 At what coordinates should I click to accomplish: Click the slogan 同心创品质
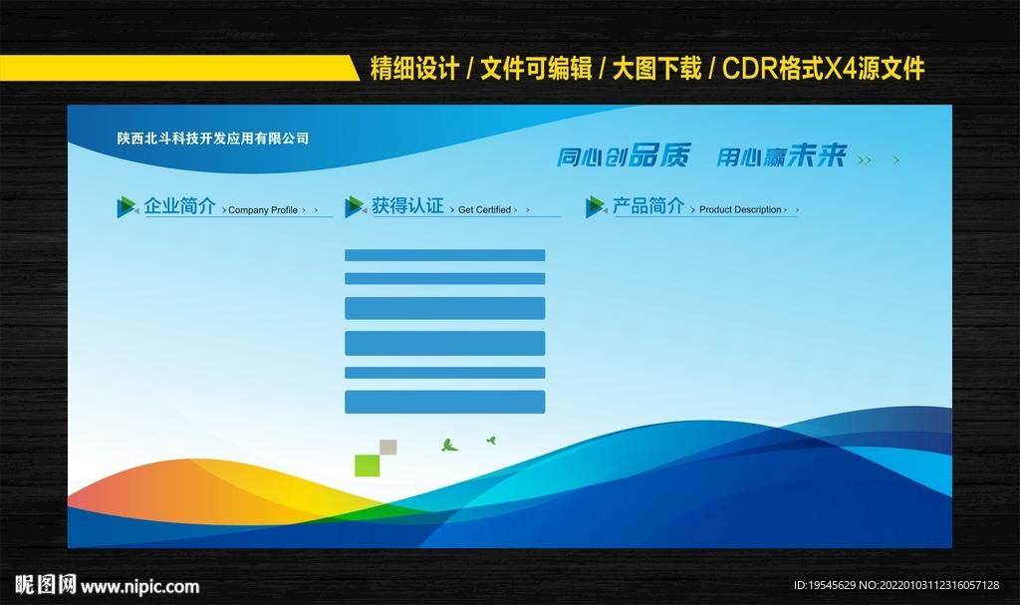click(623, 155)
